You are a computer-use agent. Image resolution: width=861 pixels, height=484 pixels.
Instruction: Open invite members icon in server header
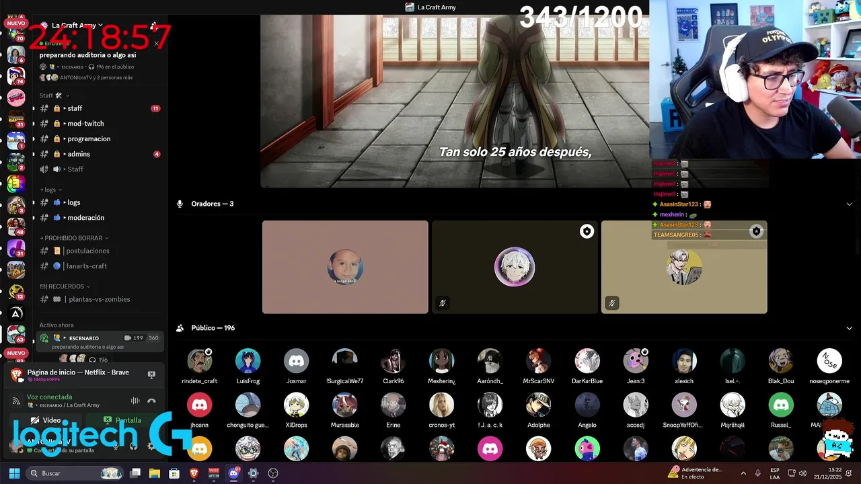point(154,26)
